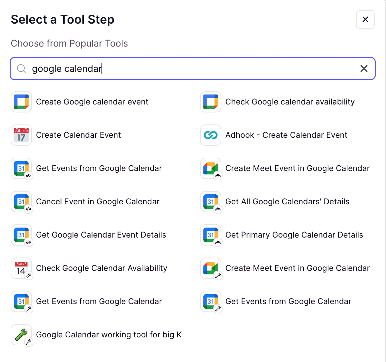Click inside the google calendar search input
This screenshot has width=386, height=362.
pos(166,69)
